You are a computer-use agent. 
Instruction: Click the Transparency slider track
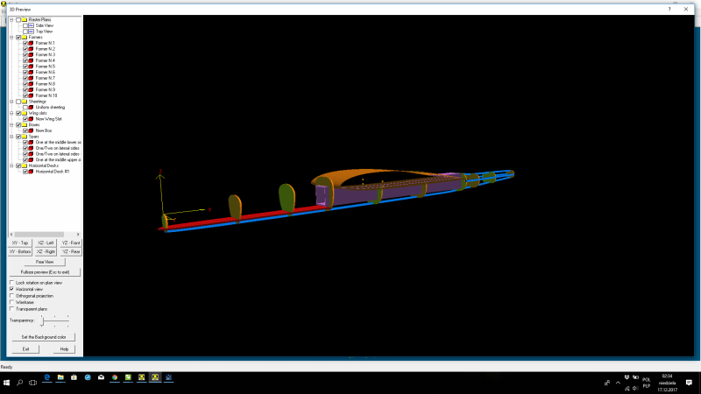[54, 321]
